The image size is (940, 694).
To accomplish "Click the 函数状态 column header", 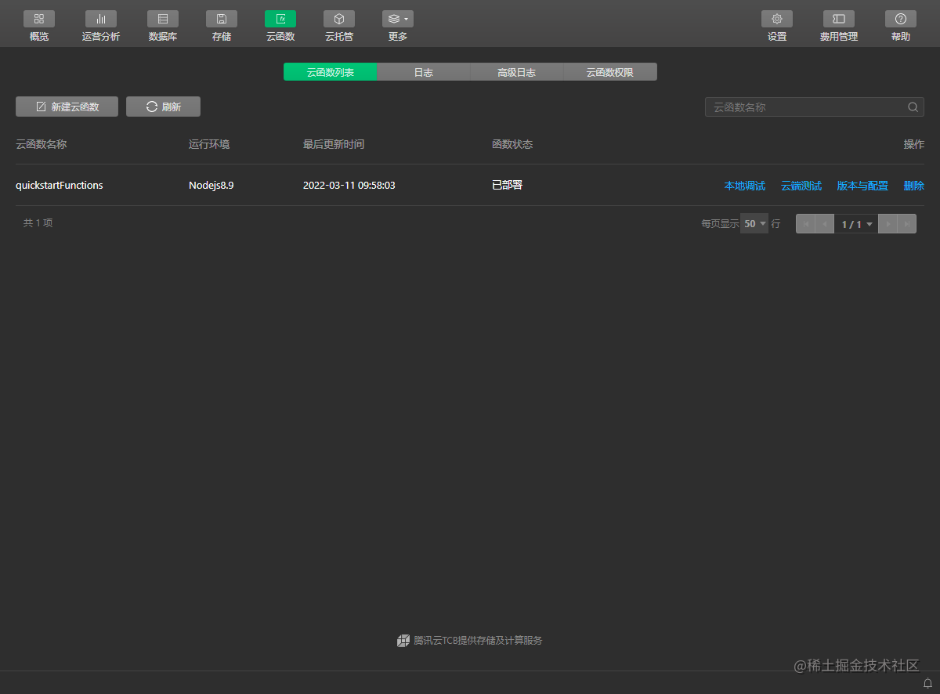I will point(512,144).
